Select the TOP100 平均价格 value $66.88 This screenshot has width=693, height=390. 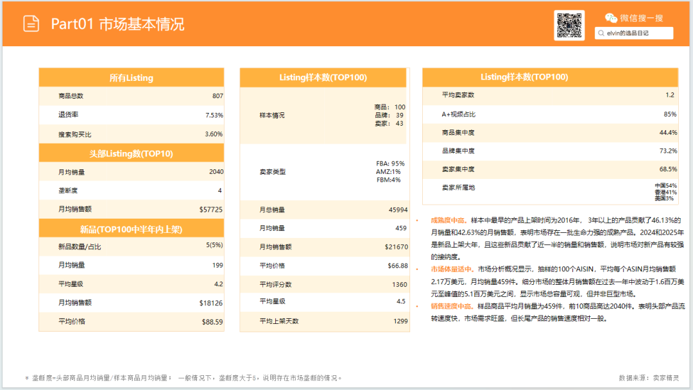(398, 266)
